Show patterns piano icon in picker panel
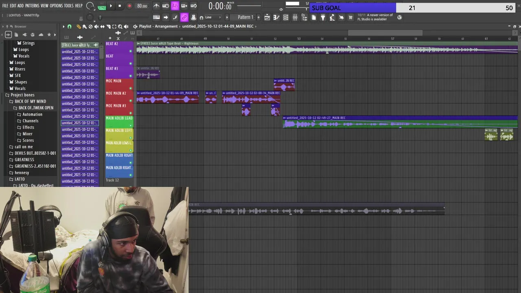Screen dimensions: 521x293 [66, 37]
